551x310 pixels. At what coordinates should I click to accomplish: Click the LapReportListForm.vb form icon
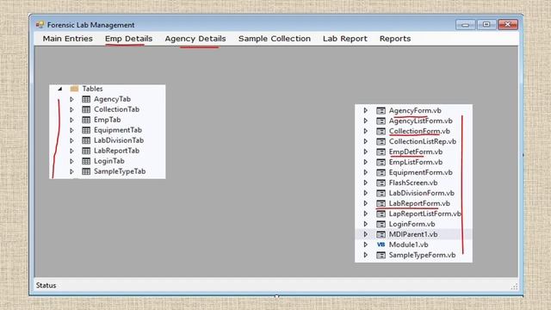[381, 214]
